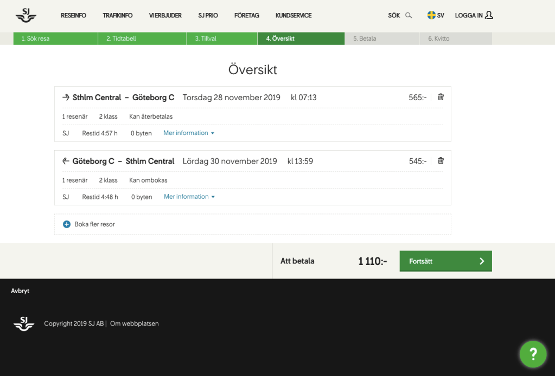Open the green help question mark bubble

[x=533, y=354]
